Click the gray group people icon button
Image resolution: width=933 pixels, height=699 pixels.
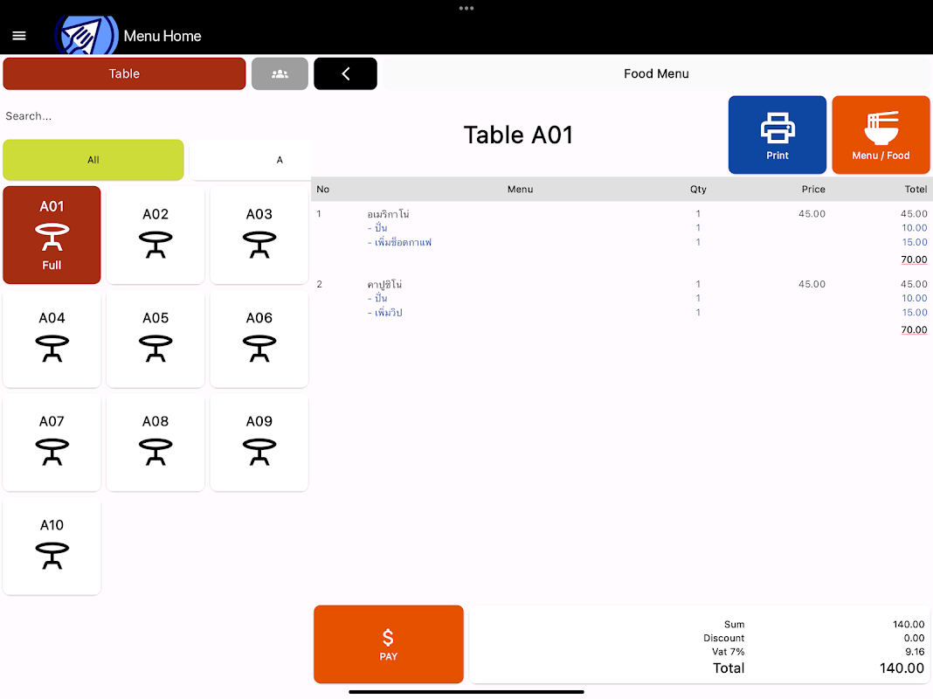tap(280, 73)
